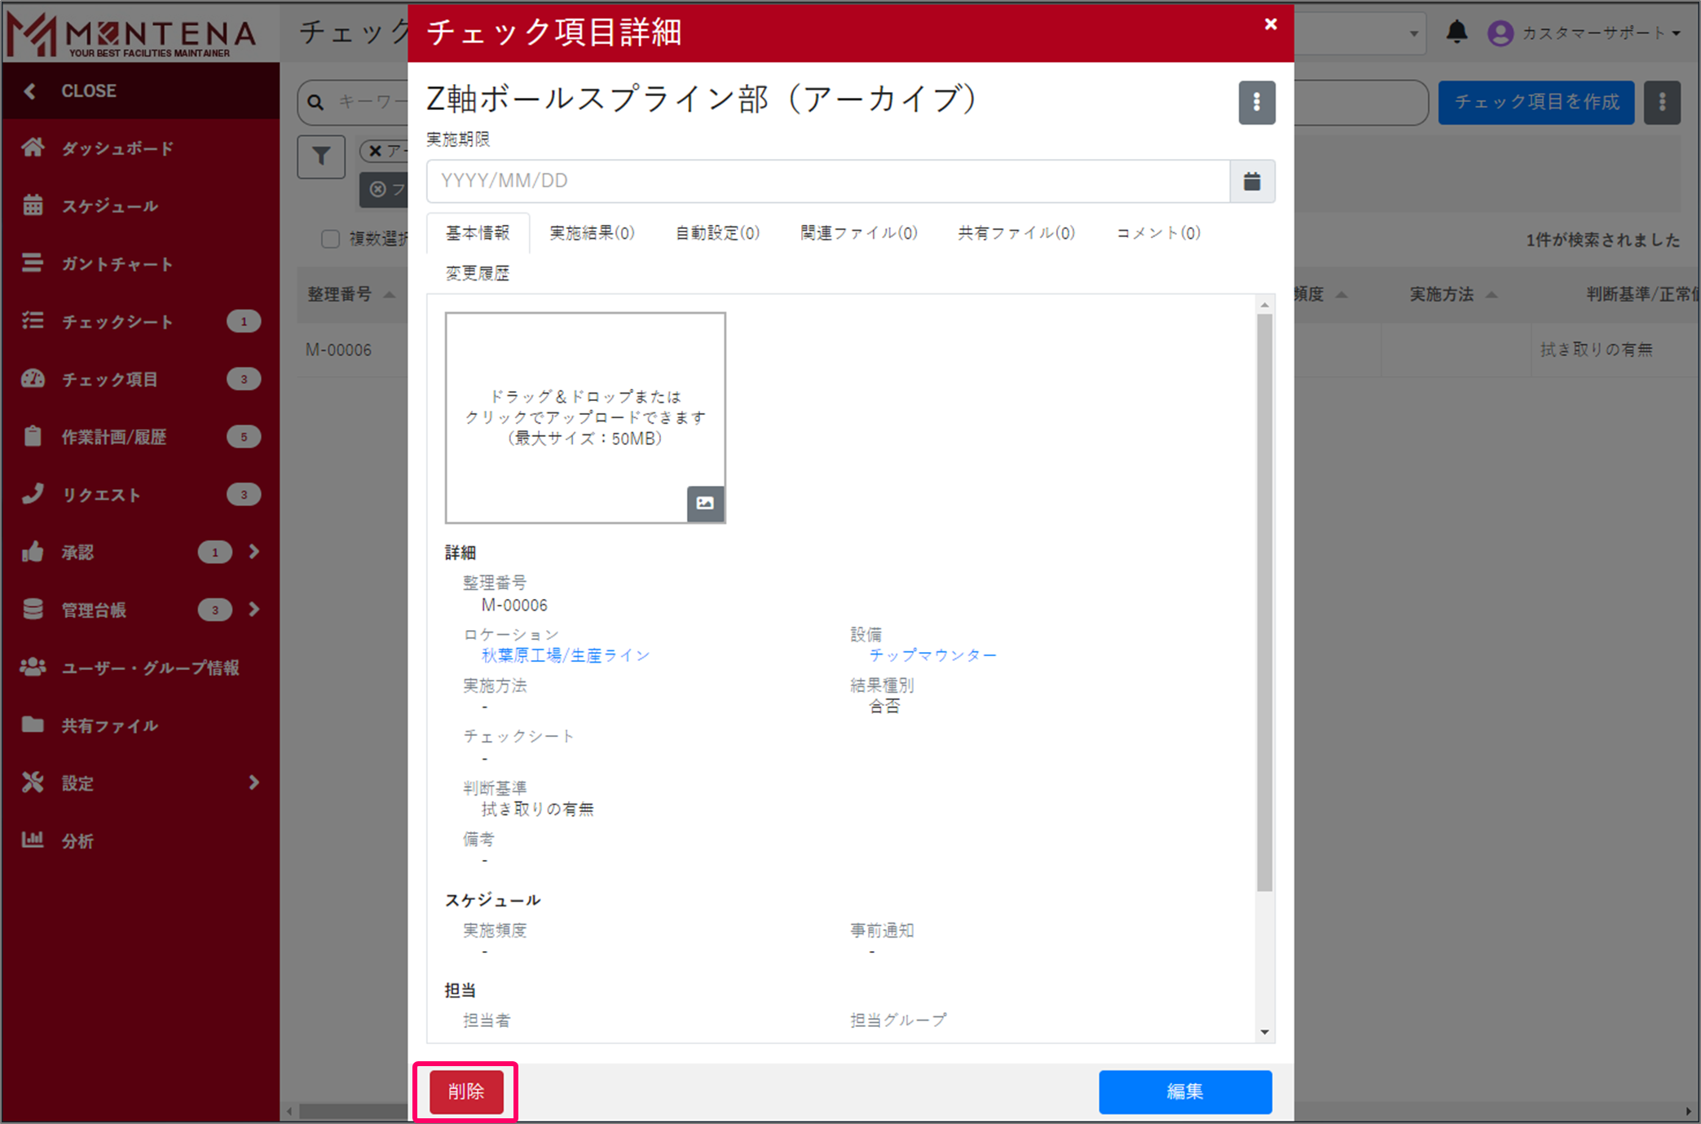Click the 編集 button
The image size is (1701, 1124).
(1184, 1091)
